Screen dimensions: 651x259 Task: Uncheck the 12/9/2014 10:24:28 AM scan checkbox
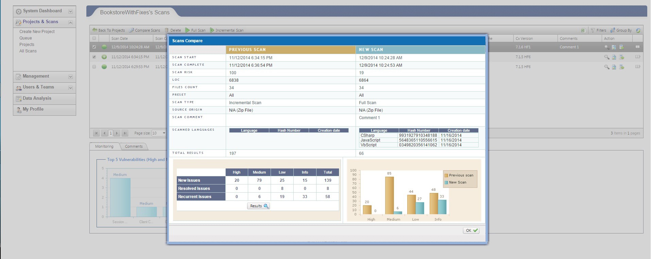pyautogui.click(x=94, y=47)
